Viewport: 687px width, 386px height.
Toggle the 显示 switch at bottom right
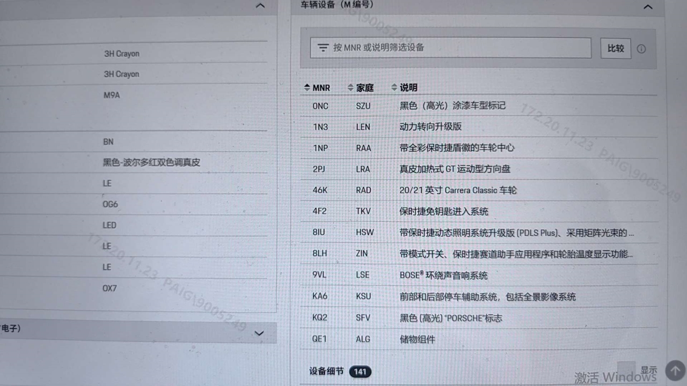626,369
